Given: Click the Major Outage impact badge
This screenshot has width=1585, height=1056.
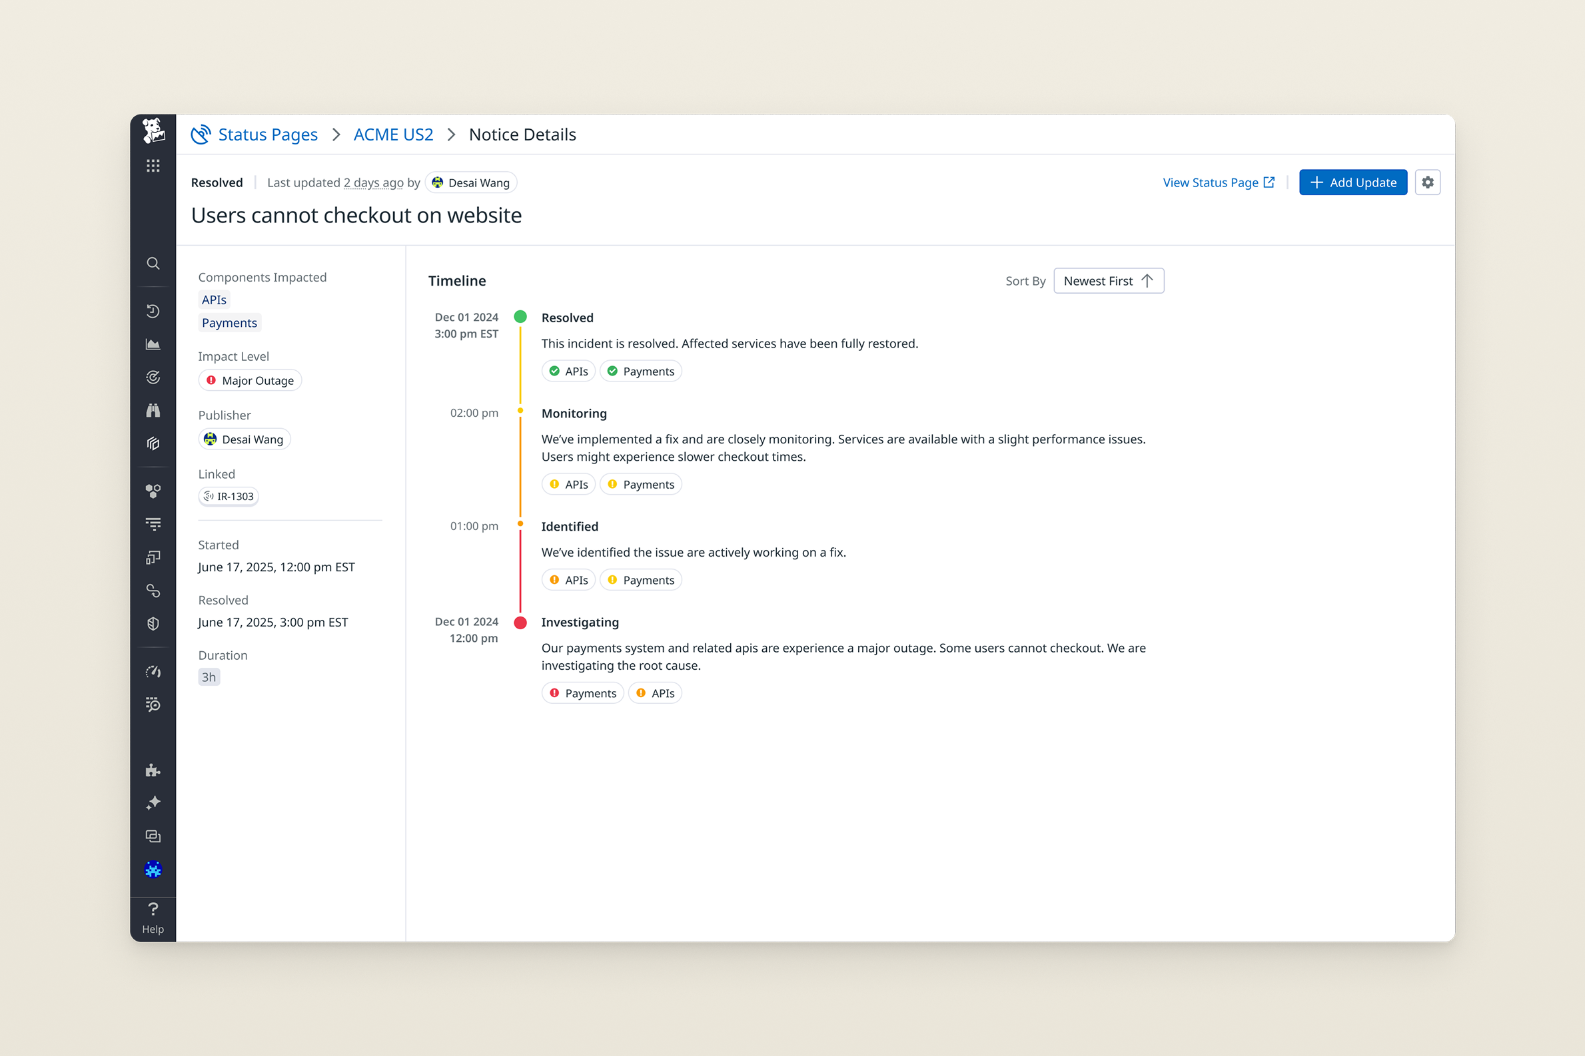Looking at the screenshot, I should pyautogui.click(x=250, y=380).
